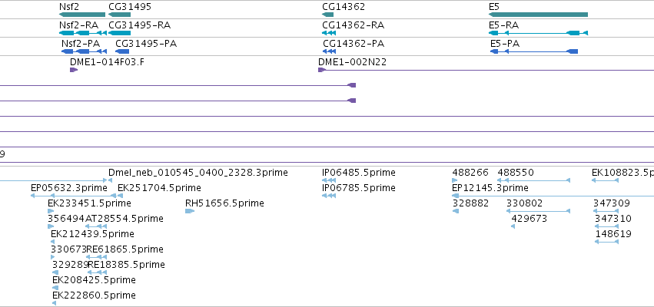Click the EK108823.5prime arrow glyph
This screenshot has width=654, height=307.
point(606,180)
